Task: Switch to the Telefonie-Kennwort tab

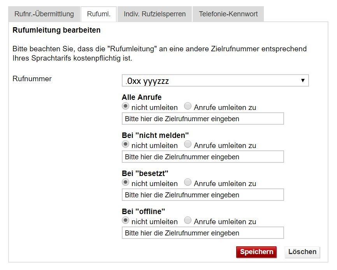Action: [228, 14]
